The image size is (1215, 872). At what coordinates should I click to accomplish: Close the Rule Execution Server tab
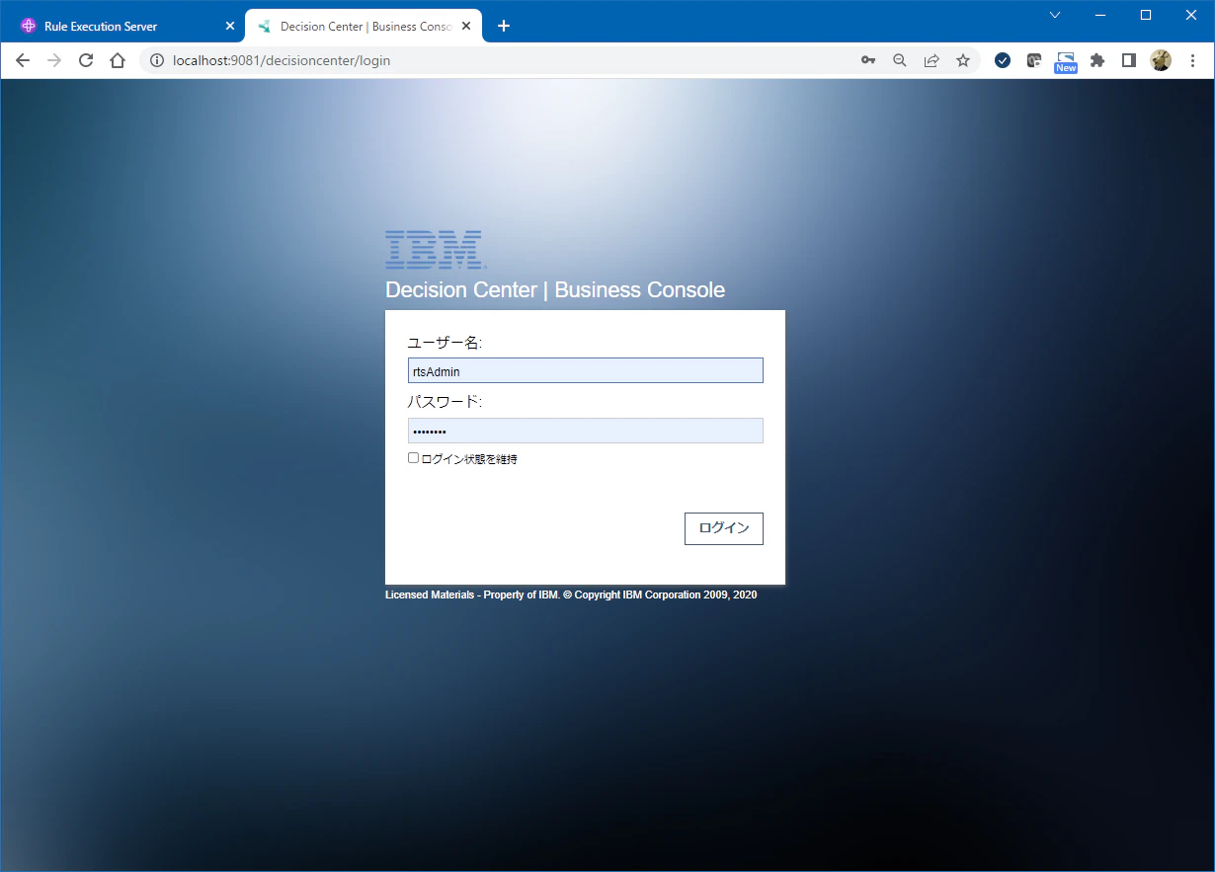229,26
